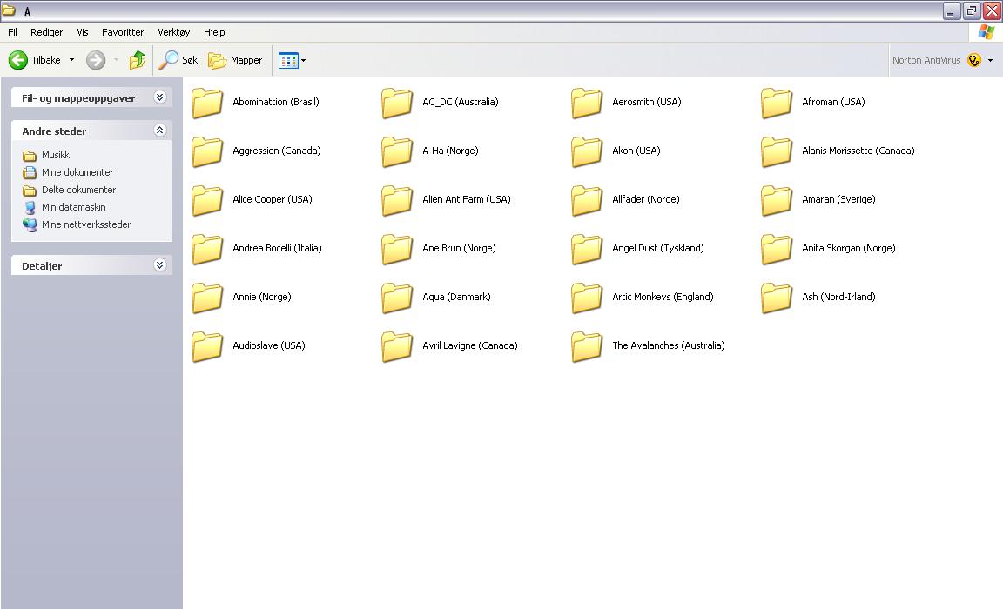Click The Avalanches (Australia) folder name
The height and width of the screenshot is (609, 1003).
tap(669, 345)
